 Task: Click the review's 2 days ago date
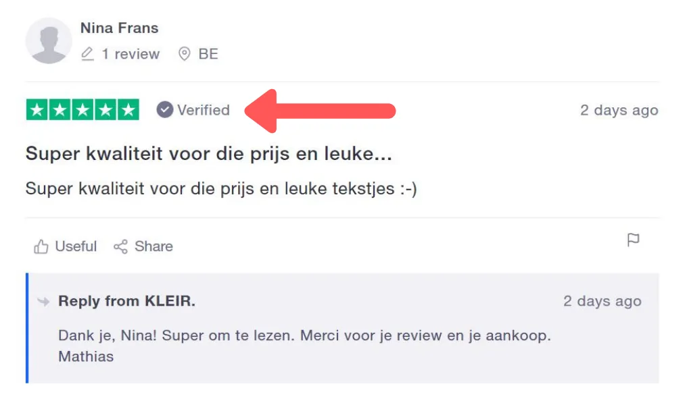(x=619, y=110)
